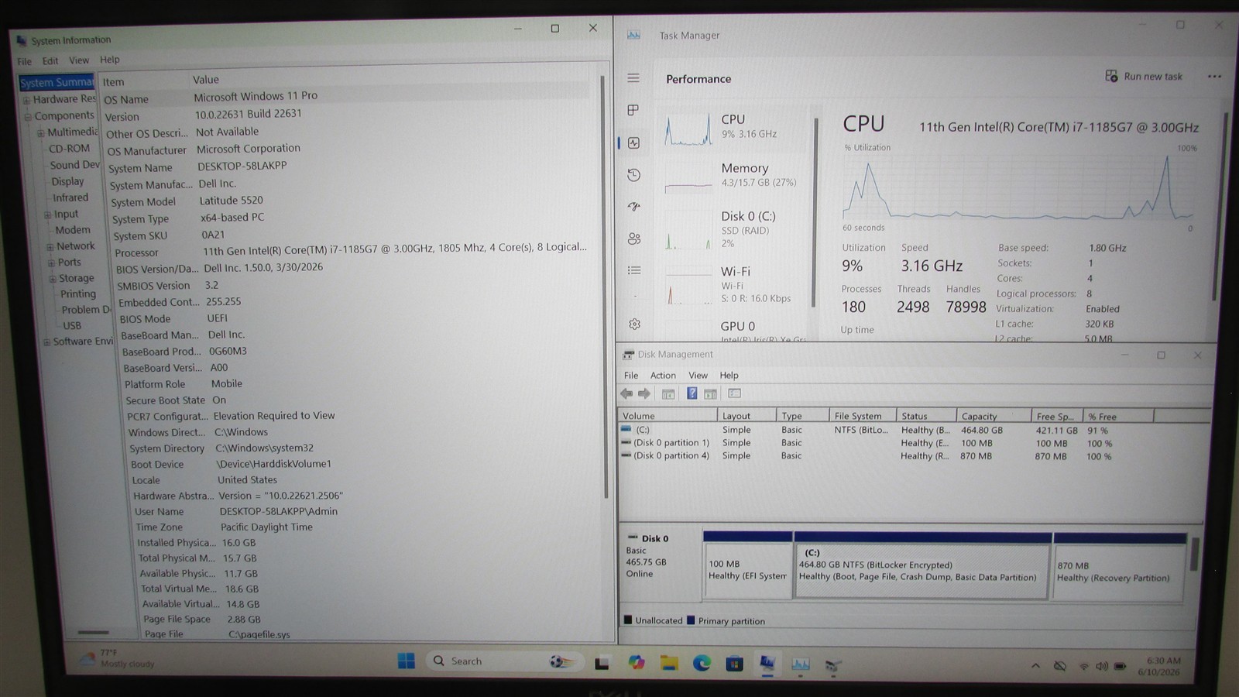This screenshot has width=1239, height=697.
Task: Launch Copilot icon on taskbar
Action: click(x=636, y=662)
